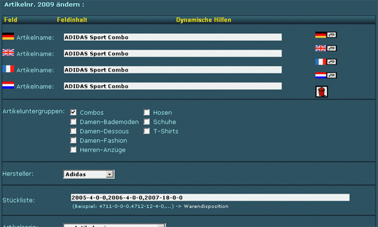Click the English Artikelname input field

(x=173, y=53)
